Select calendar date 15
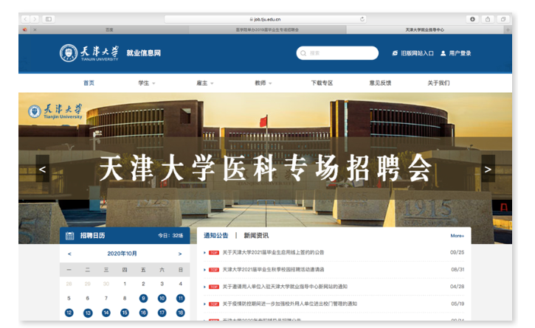 click(x=125, y=313)
